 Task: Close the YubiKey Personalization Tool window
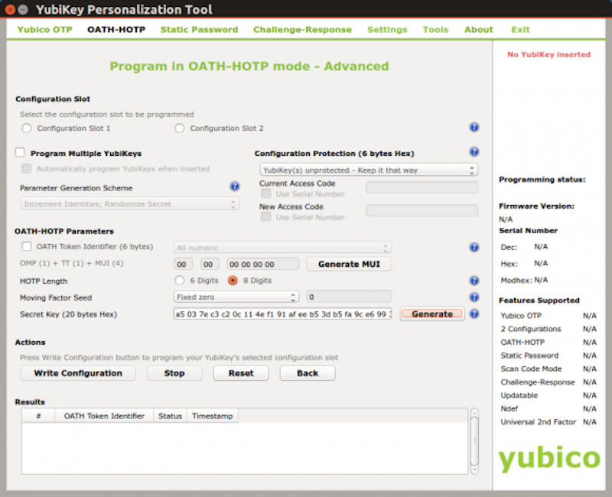(x=11, y=9)
